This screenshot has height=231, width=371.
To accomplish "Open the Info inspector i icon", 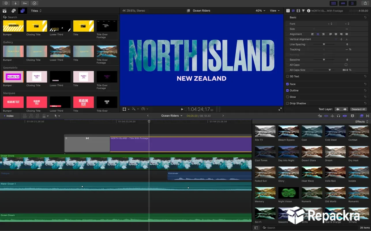I will [308, 11].
